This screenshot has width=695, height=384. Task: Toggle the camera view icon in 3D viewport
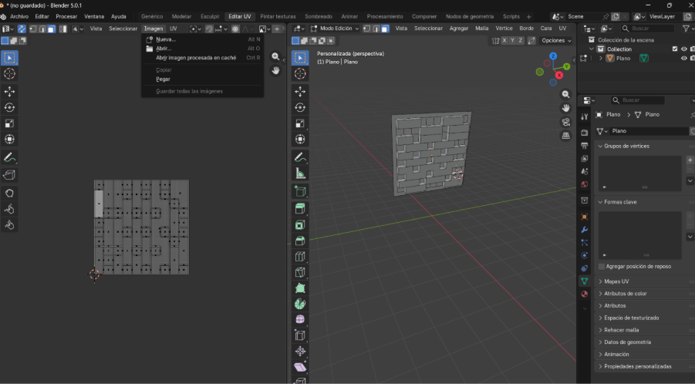coord(565,122)
